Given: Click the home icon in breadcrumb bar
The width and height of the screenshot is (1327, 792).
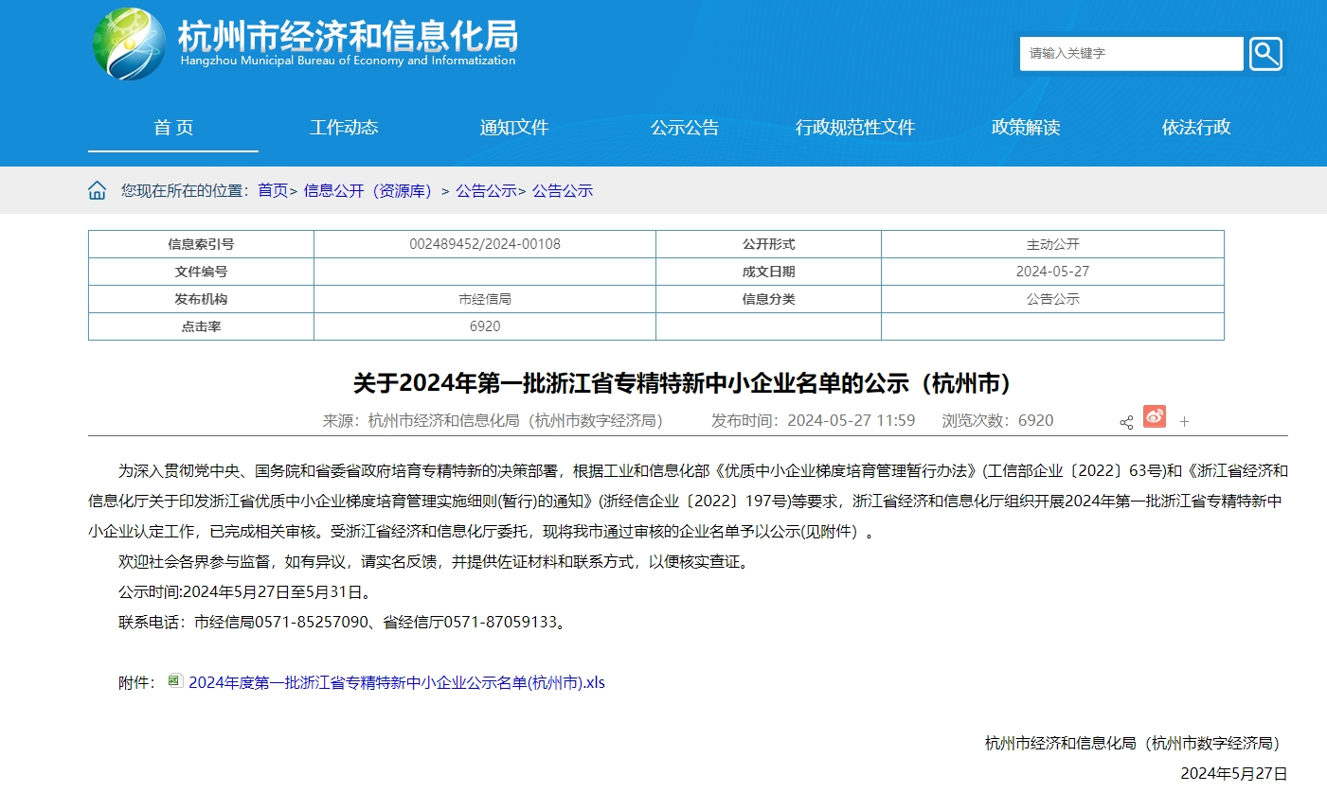Looking at the screenshot, I should click(98, 191).
